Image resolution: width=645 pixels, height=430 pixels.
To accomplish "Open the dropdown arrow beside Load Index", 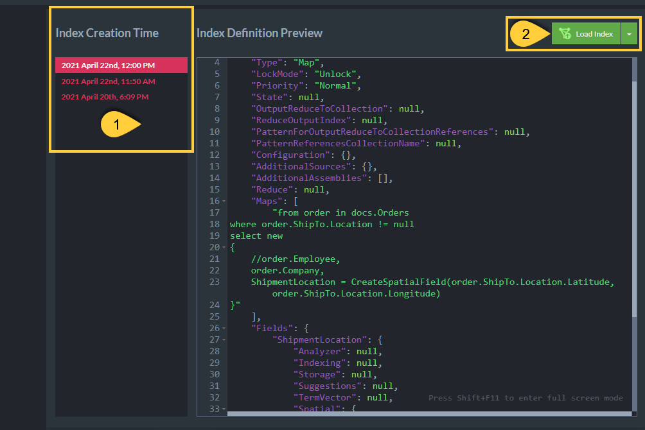I will (629, 34).
